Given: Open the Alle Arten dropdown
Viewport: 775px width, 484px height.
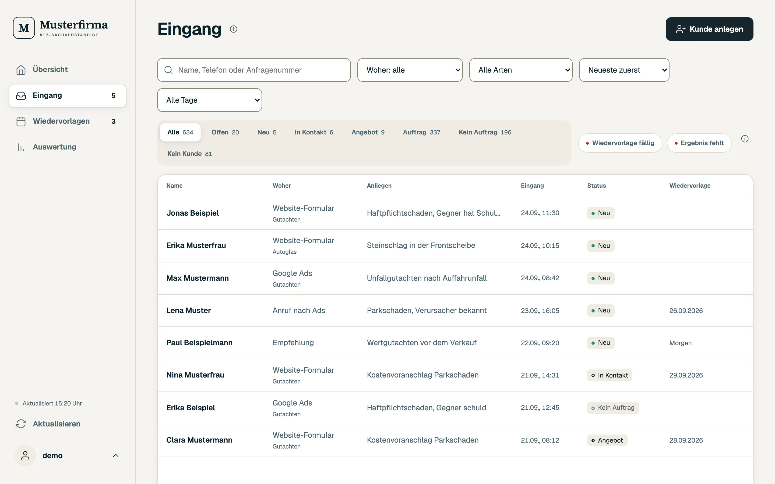Looking at the screenshot, I should (521, 70).
